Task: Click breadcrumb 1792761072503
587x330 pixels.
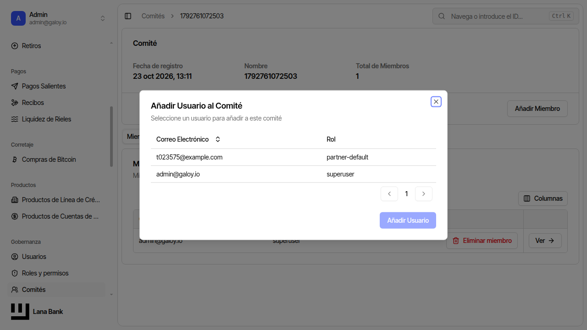Action: pyautogui.click(x=202, y=16)
